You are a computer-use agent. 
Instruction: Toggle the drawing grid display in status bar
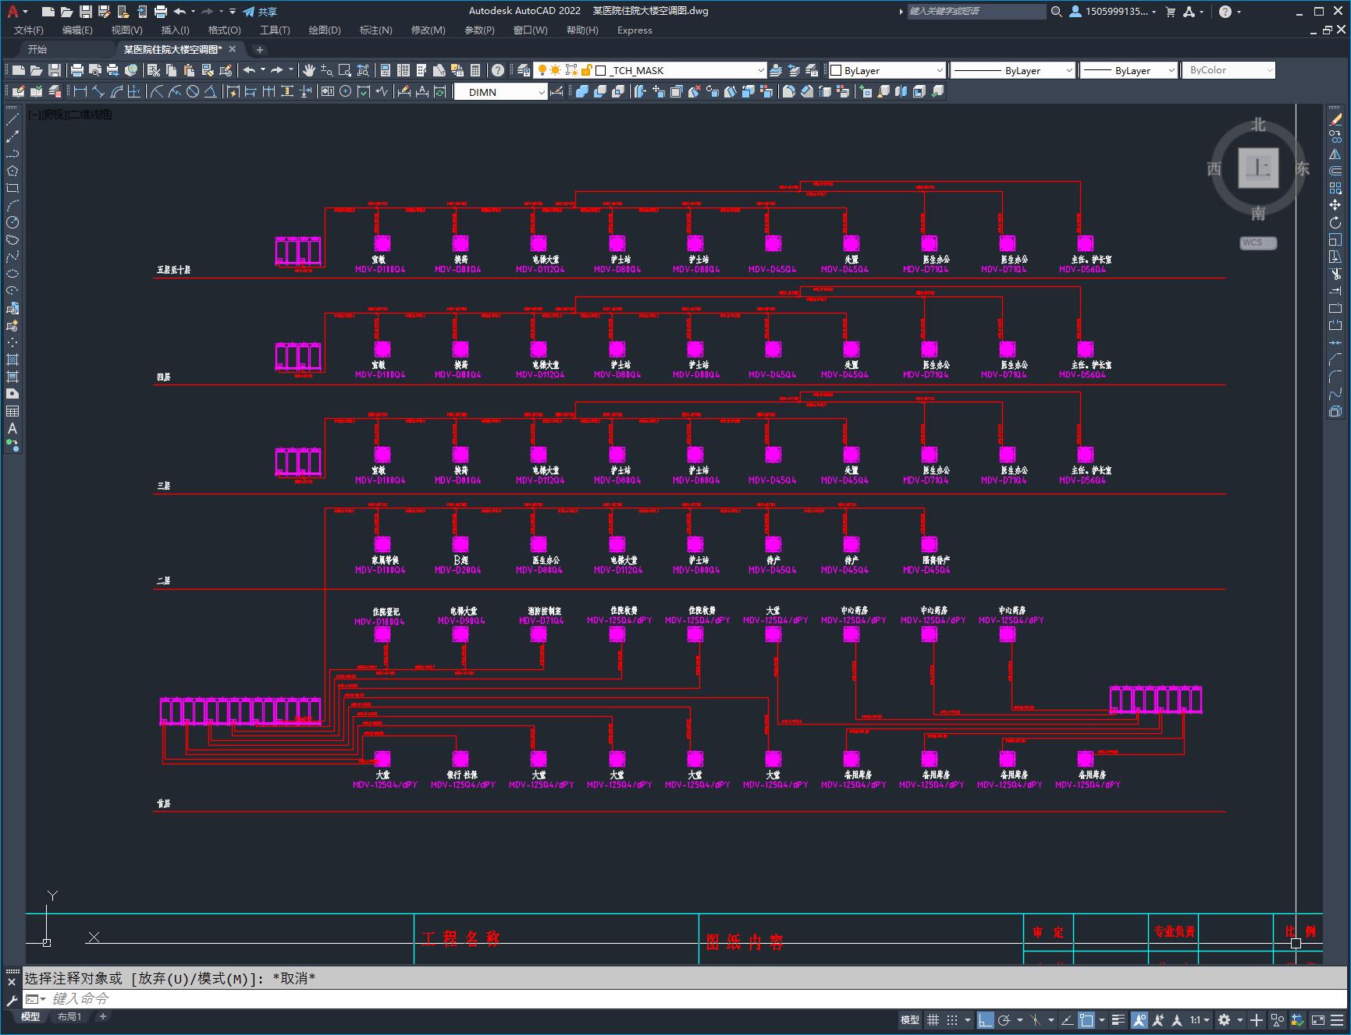(933, 1019)
